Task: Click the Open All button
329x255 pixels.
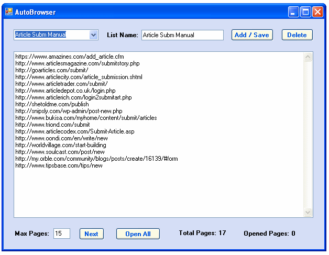Action: 138,234
